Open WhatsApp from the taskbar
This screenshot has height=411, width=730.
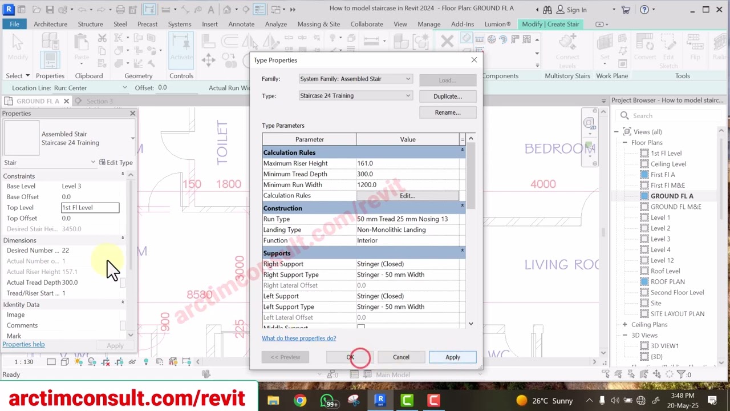tap(327, 400)
